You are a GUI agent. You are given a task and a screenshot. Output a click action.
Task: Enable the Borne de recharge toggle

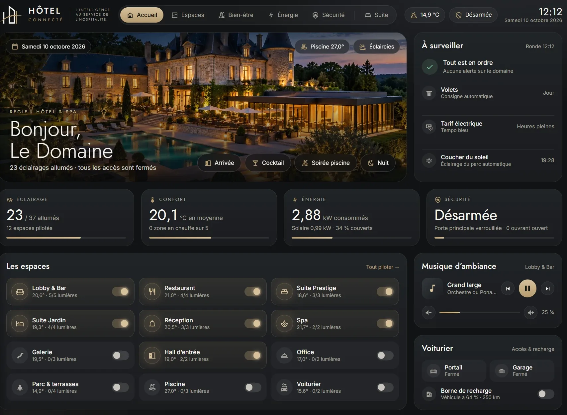point(546,394)
